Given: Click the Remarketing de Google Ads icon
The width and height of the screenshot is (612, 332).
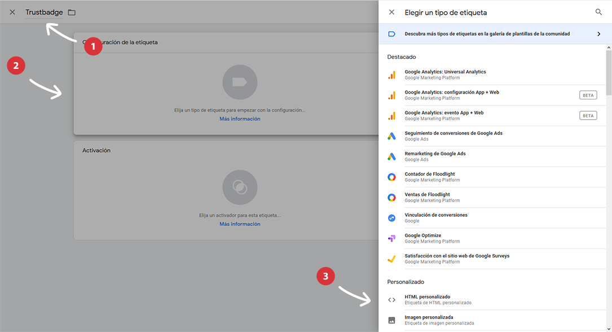Looking at the screenshot, I should click(391, 156).
